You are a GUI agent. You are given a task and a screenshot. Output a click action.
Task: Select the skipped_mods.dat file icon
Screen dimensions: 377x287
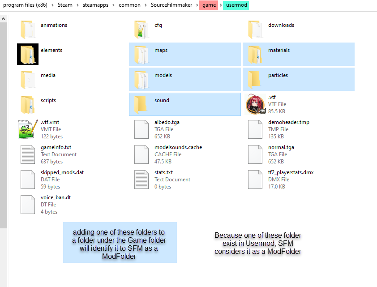pos(28,180)
